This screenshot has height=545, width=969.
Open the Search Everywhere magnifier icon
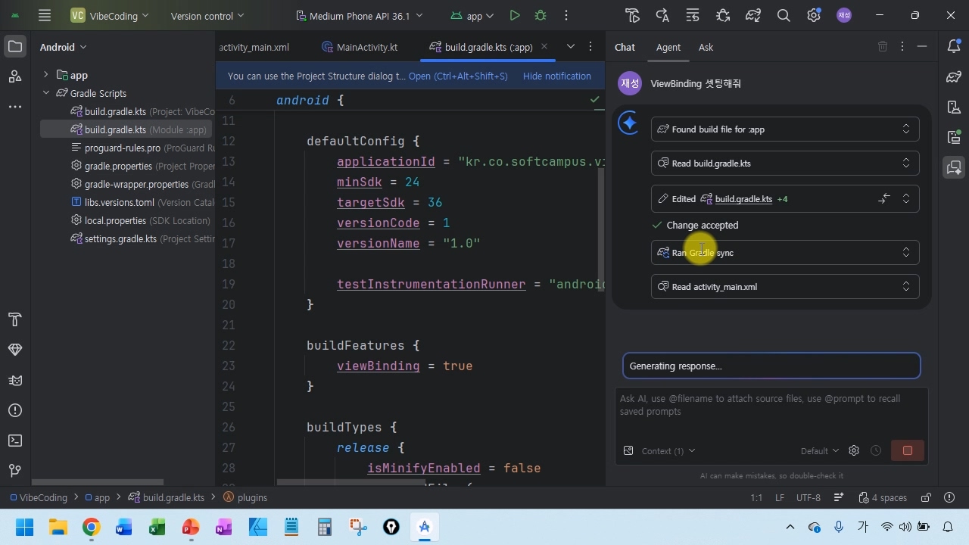(x=784, y=15)
